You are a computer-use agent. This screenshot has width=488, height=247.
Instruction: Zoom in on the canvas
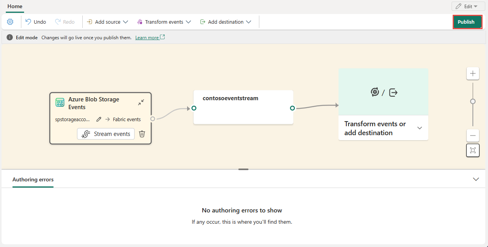click(x=472, y=73)
